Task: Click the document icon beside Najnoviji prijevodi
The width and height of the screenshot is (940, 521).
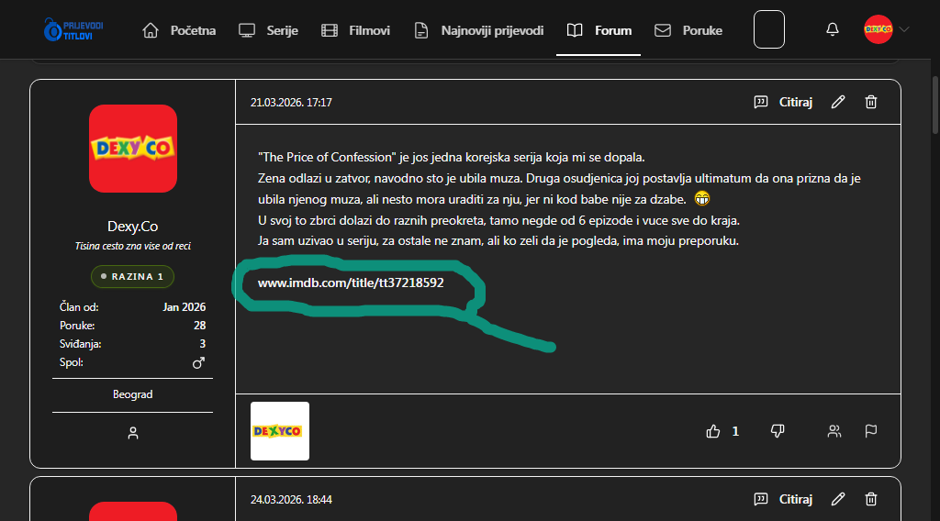Action: [x=421, y=30]
